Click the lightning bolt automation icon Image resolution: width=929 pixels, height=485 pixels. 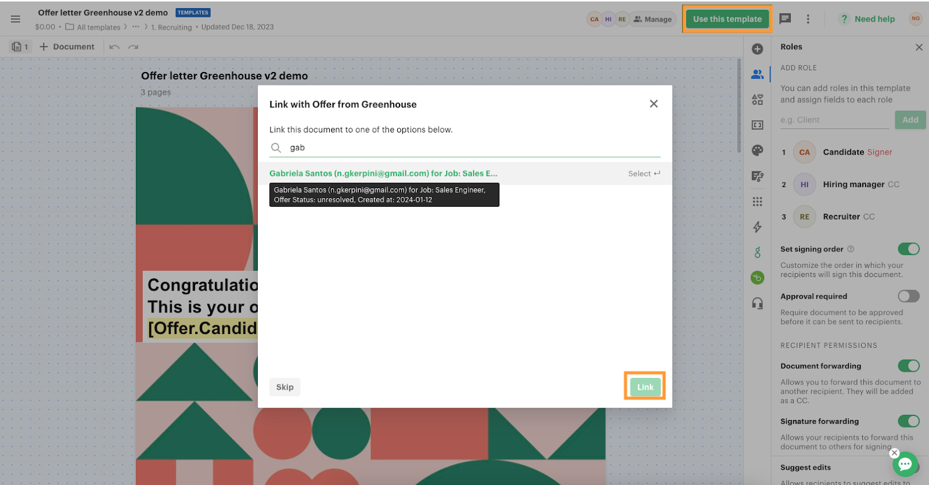click(757, 227)
